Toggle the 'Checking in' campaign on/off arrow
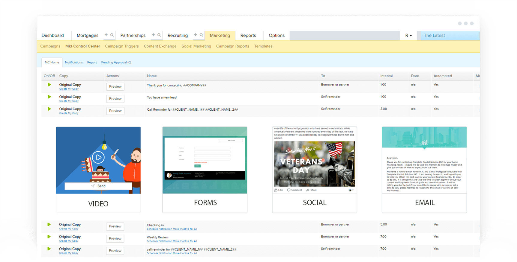 [x=49, y=225]
